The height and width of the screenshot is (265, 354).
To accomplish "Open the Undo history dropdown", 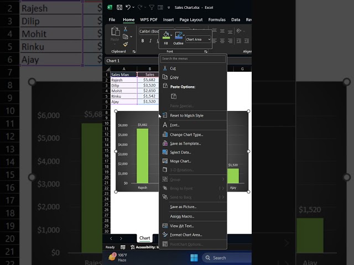I will coord(133,7).
